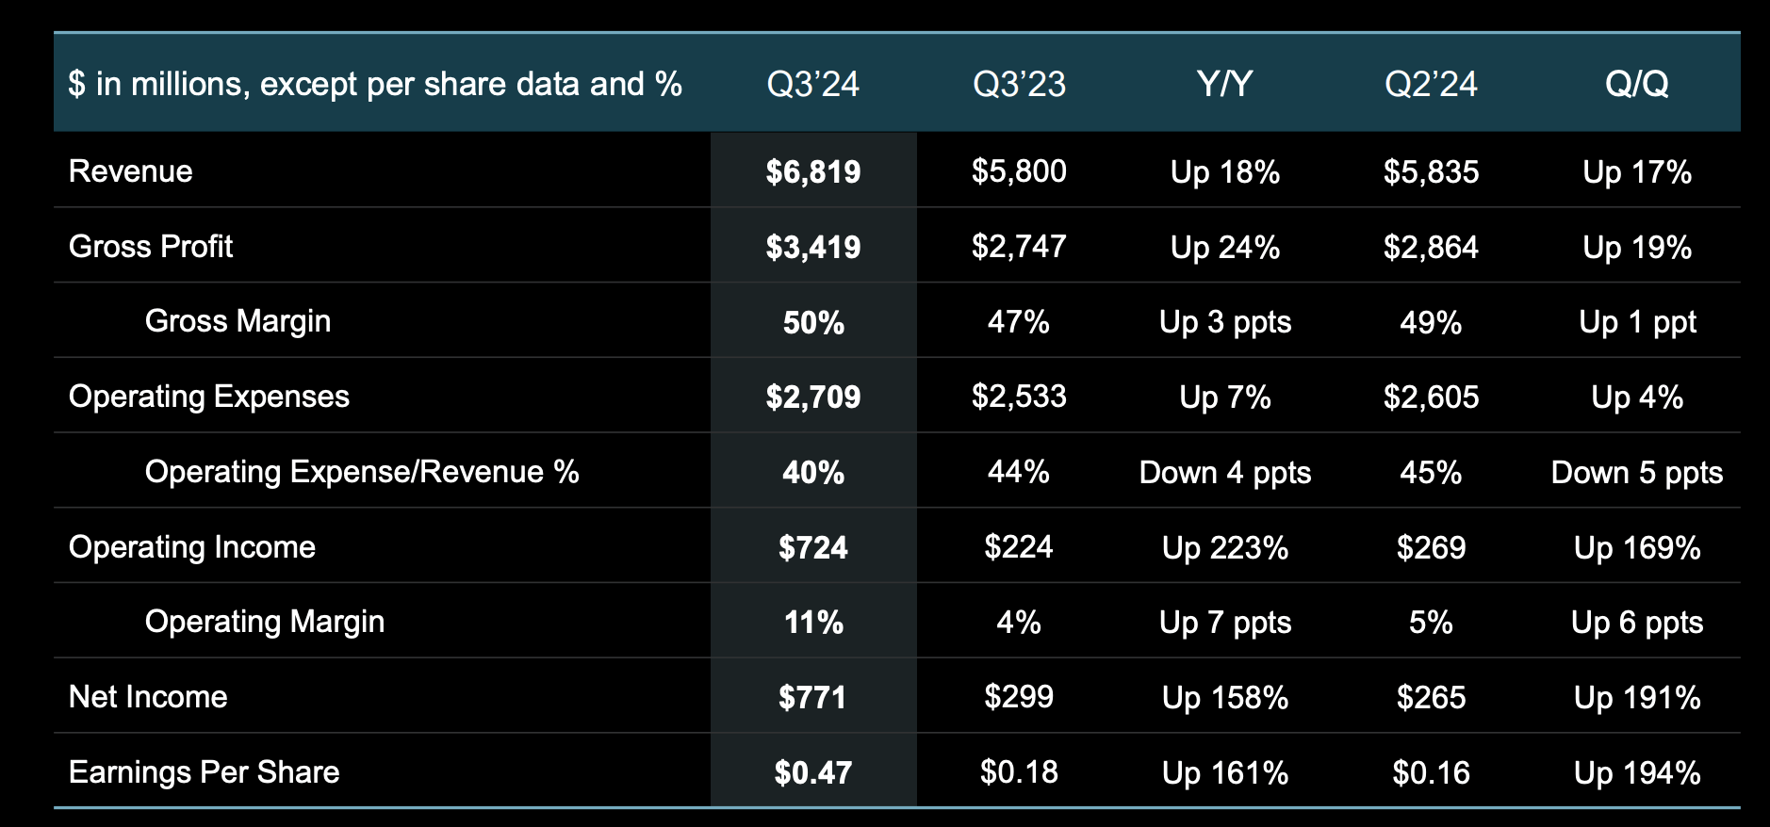The height and width of the screenshot is (827, 1770).
Task: Click the Operating Expense/Revenue % label
Action: point(362,472)
